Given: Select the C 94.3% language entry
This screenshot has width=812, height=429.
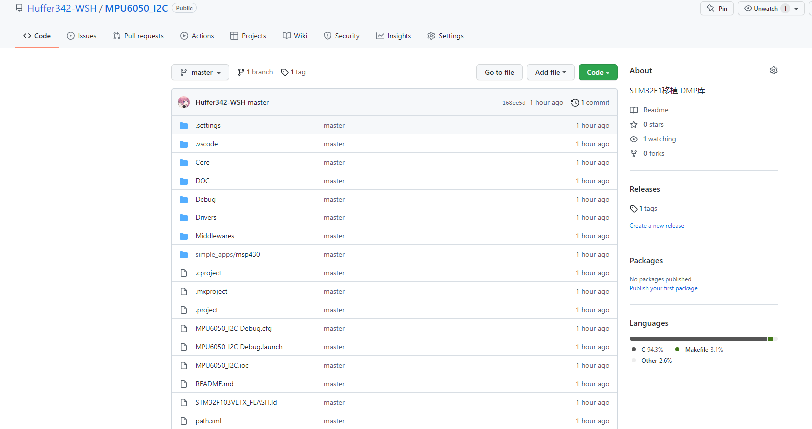Looking at the screenshot, I should (x=647, y=350).
